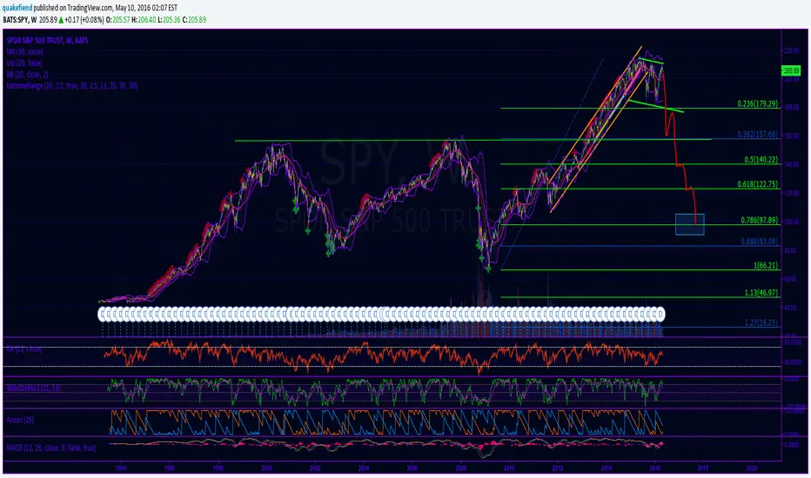Viewport: 811px width, 478px height.
Task: Click the 140.00 price axis label
Action: point(792,164)
